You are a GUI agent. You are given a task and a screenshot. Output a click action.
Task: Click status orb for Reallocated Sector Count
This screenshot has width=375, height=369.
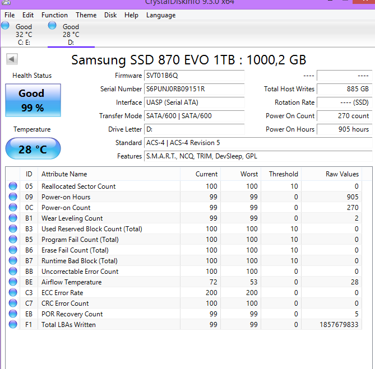[x=13, y=186]
